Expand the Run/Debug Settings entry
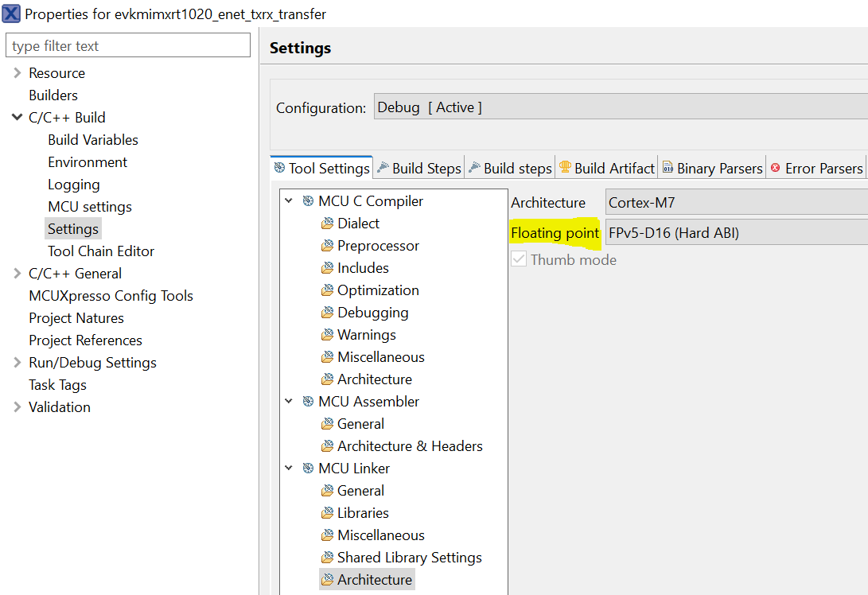This screenshot has height=595, width=868. [17, 362]
